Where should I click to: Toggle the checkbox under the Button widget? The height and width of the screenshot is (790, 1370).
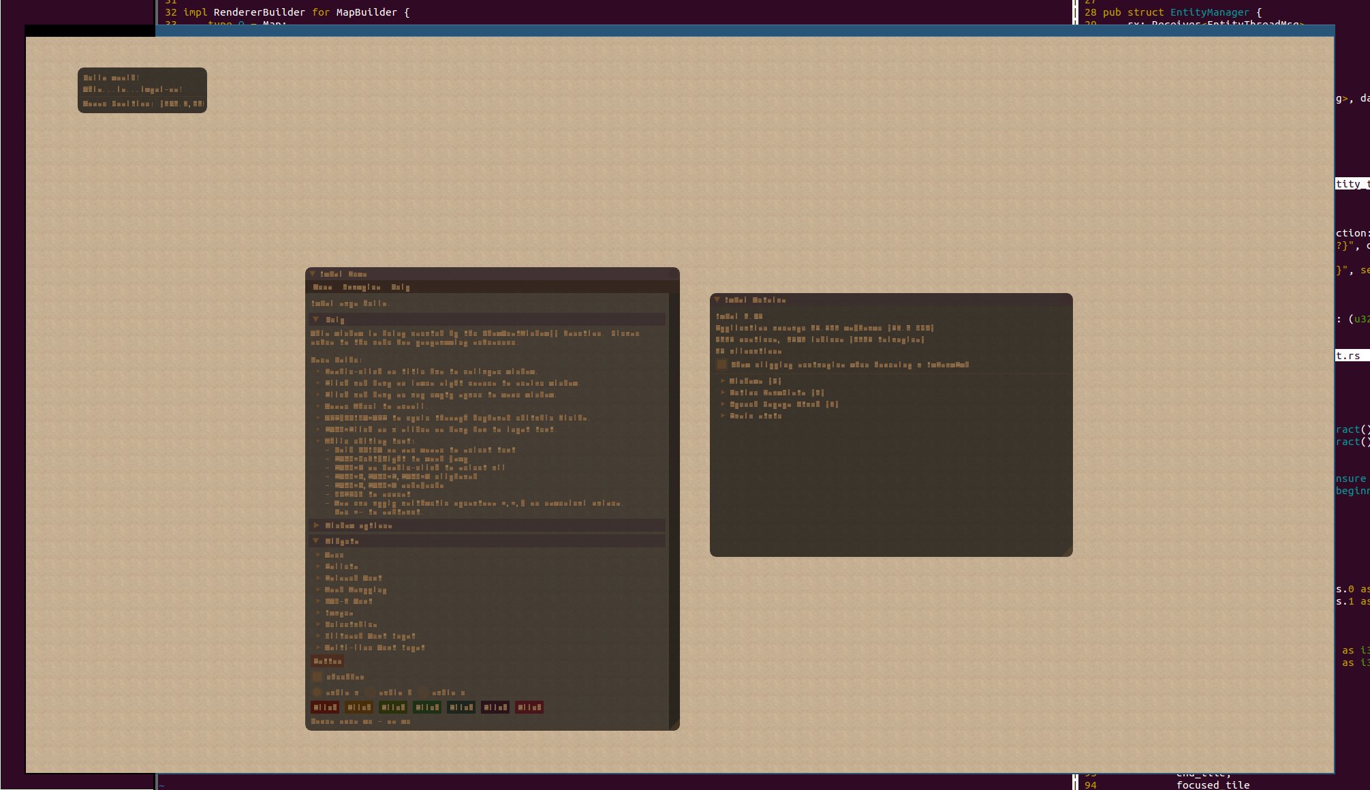tap(317, 677)
